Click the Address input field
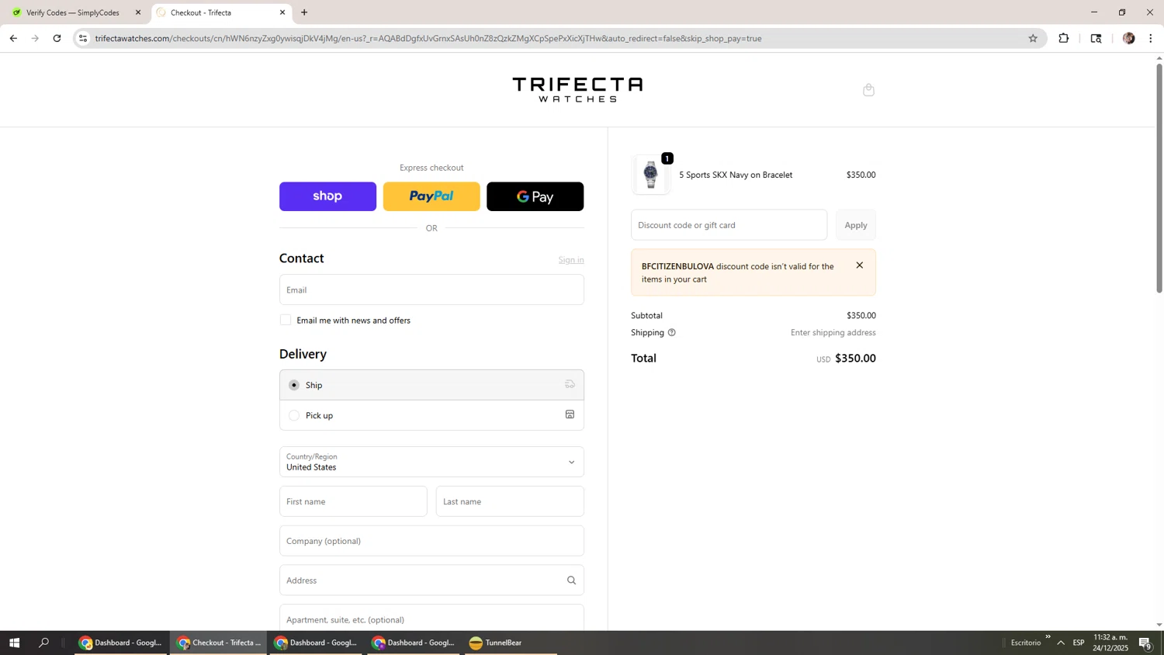1164x655 pixels. click(431, 580)
